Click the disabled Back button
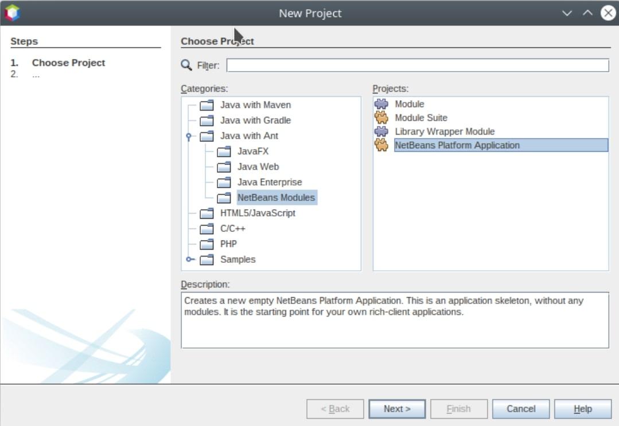This screenshot has width=619, height=426. pos(335,409)
